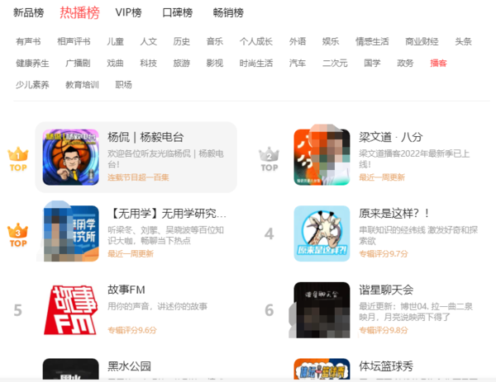
Task: Open the 无用学研究所 cover thumbnail
Action: (71, 233)
